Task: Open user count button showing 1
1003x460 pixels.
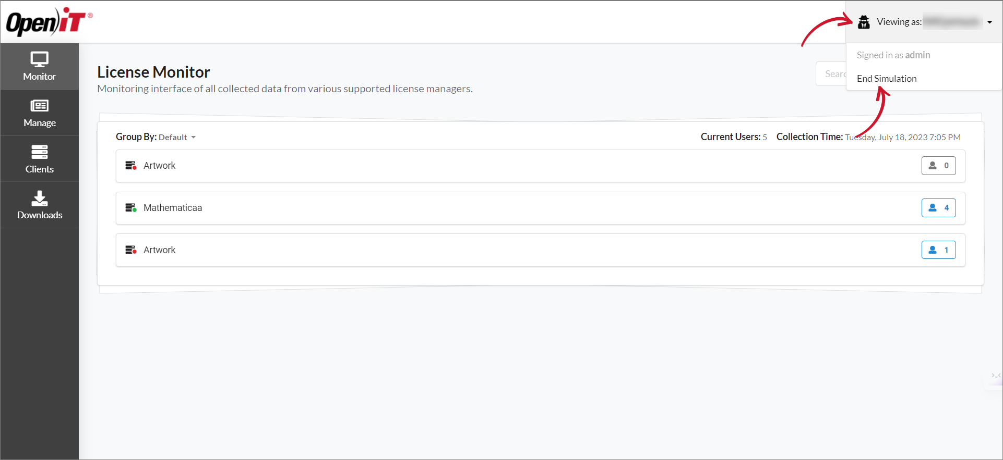Action: click(938, 250)
